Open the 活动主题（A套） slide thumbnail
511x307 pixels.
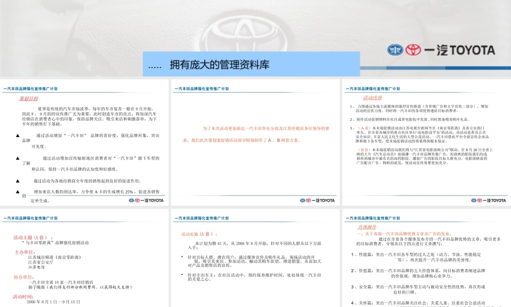(84, 258)
